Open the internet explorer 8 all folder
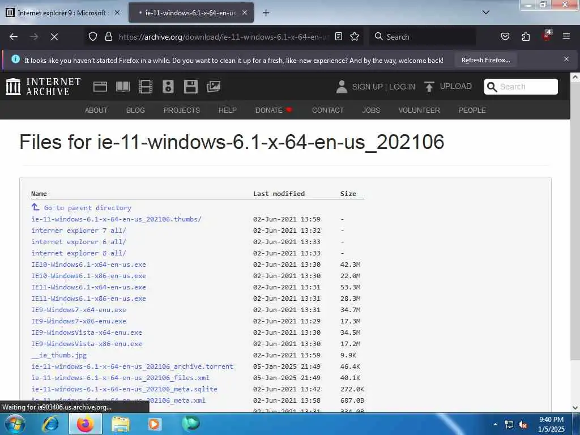This screenshot has width=580, height=435. pos(79,253)
